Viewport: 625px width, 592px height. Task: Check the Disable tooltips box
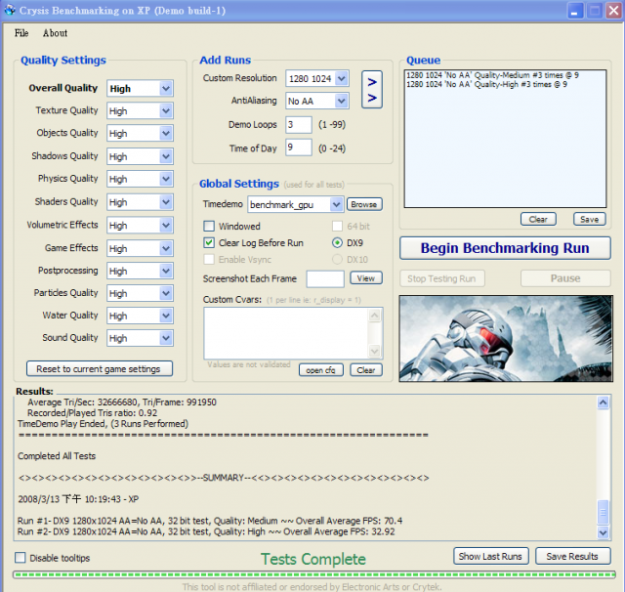pyautogui.click(x=20, y=557)
